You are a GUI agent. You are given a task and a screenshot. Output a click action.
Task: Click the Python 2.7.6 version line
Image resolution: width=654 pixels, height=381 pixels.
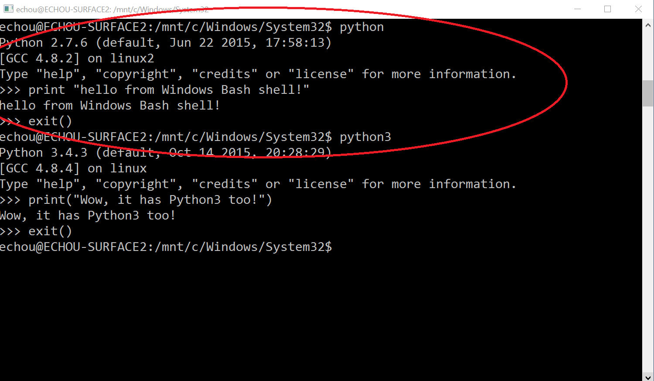click(166, 42)
